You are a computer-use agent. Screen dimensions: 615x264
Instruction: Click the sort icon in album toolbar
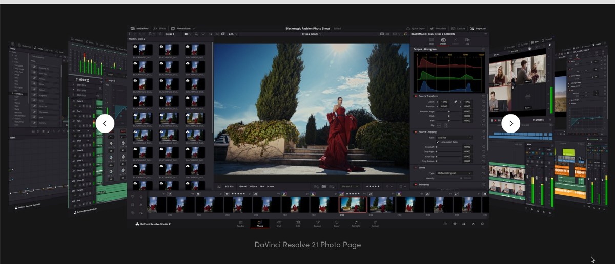coord(210,34)
